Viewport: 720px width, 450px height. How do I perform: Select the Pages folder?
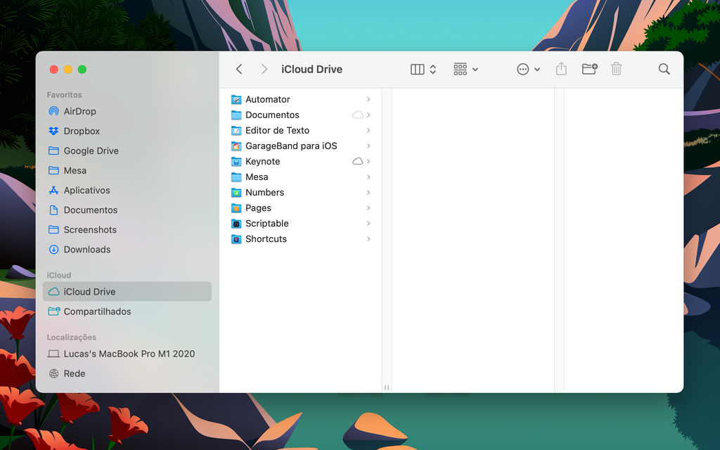[x=301, y=207]
